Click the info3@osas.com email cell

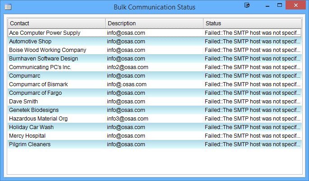[x=128, y=119]
